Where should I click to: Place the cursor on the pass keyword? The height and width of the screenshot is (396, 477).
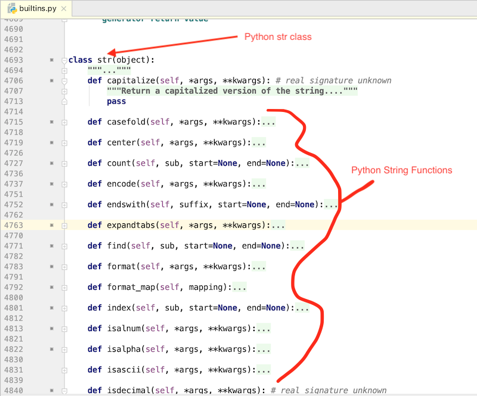coord(116,101)
